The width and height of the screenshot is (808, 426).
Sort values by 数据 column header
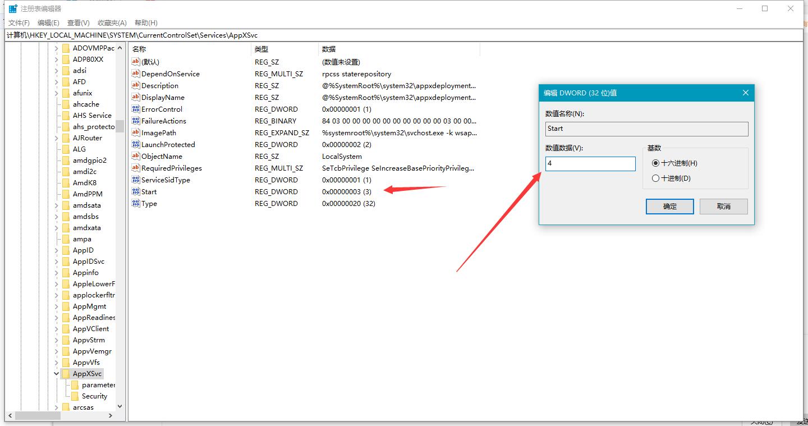(x=399, y=49)
